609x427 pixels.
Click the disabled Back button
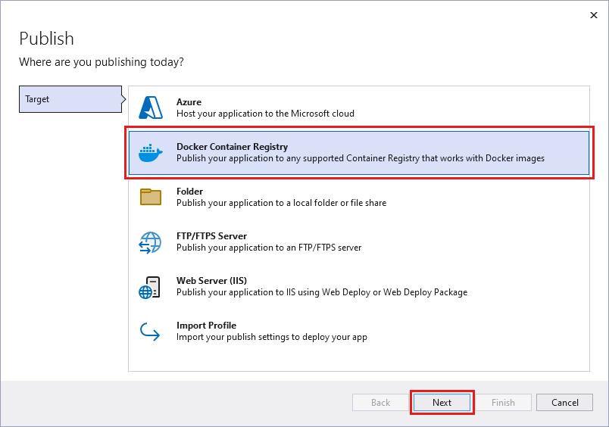pyautogui.click(x=380, y=403)
